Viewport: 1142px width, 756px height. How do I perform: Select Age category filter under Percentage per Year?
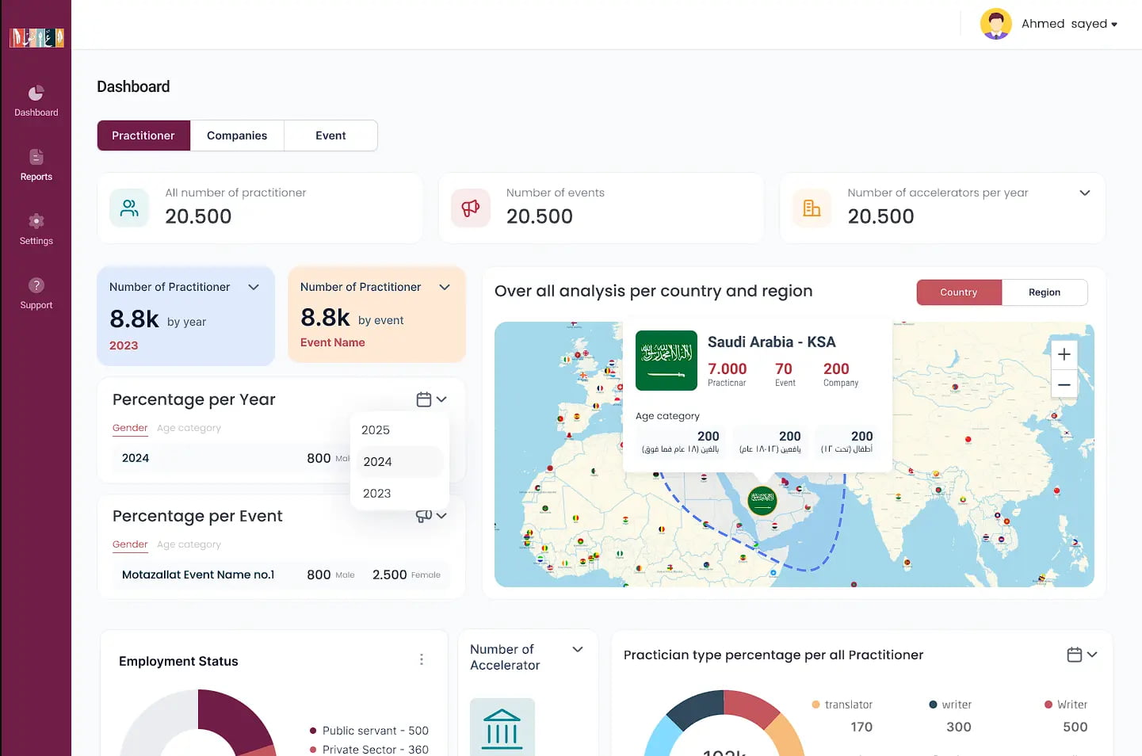point(190,428)
